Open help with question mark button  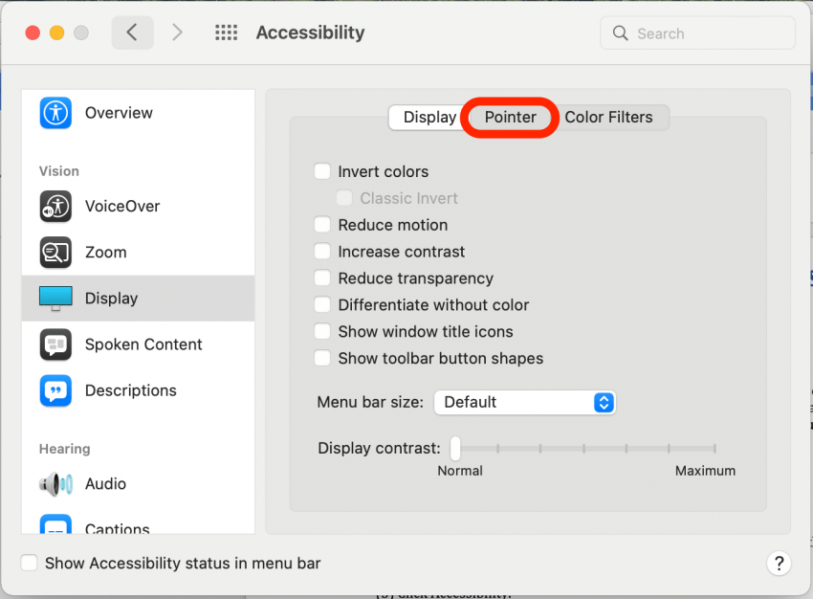779,564
